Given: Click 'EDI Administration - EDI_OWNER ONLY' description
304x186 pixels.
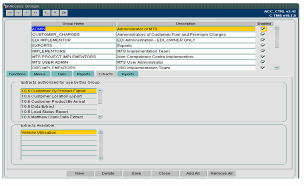Looking at the screenshot, I should 186,40.
